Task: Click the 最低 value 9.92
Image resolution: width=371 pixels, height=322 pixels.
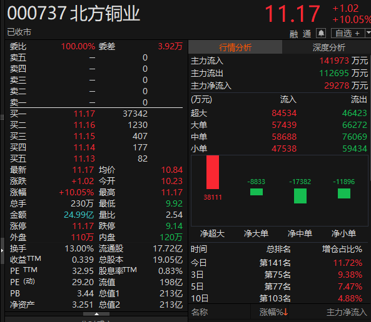Action: pos(174,203)
